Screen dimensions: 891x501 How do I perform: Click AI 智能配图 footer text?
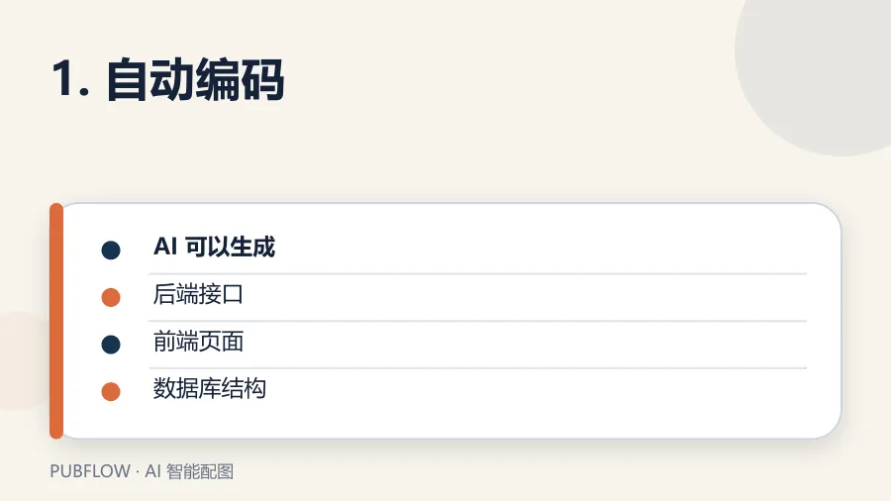tap(189, 471)
